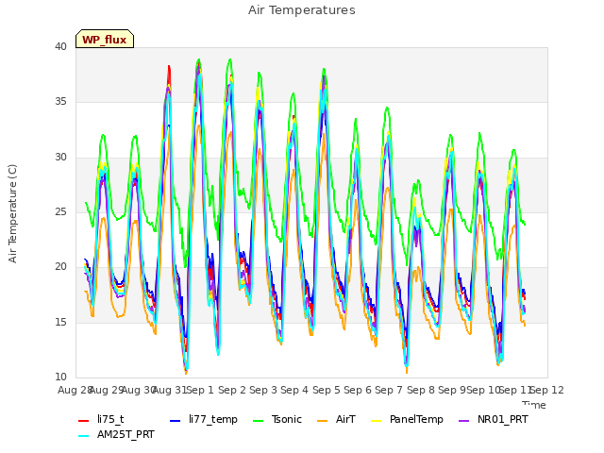Click the Sep 7 x-axis tick label

[389, 390]
